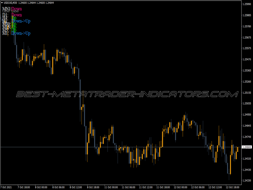
Task: Click the 8 Oct 18:00 time label
Action: click(x=93, y=187)
